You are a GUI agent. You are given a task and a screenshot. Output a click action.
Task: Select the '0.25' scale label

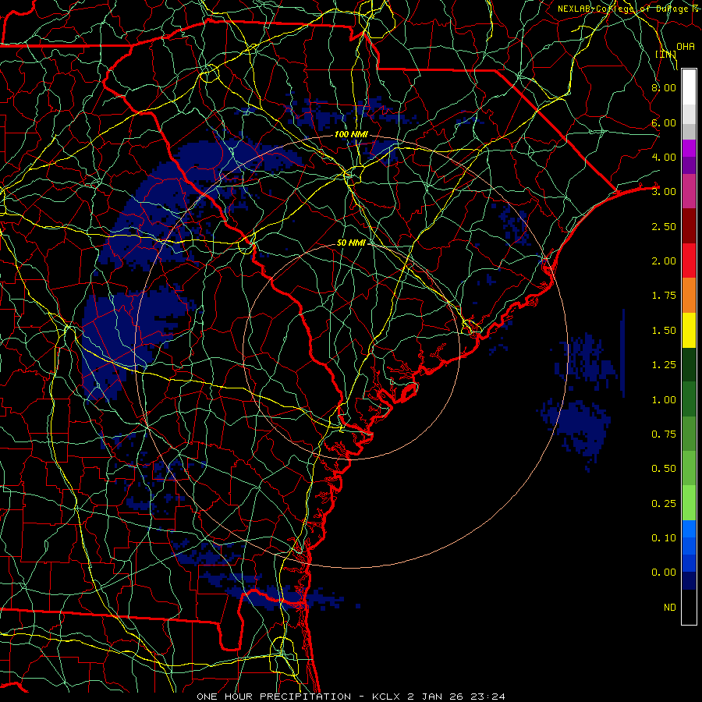(x=664, y=504)
